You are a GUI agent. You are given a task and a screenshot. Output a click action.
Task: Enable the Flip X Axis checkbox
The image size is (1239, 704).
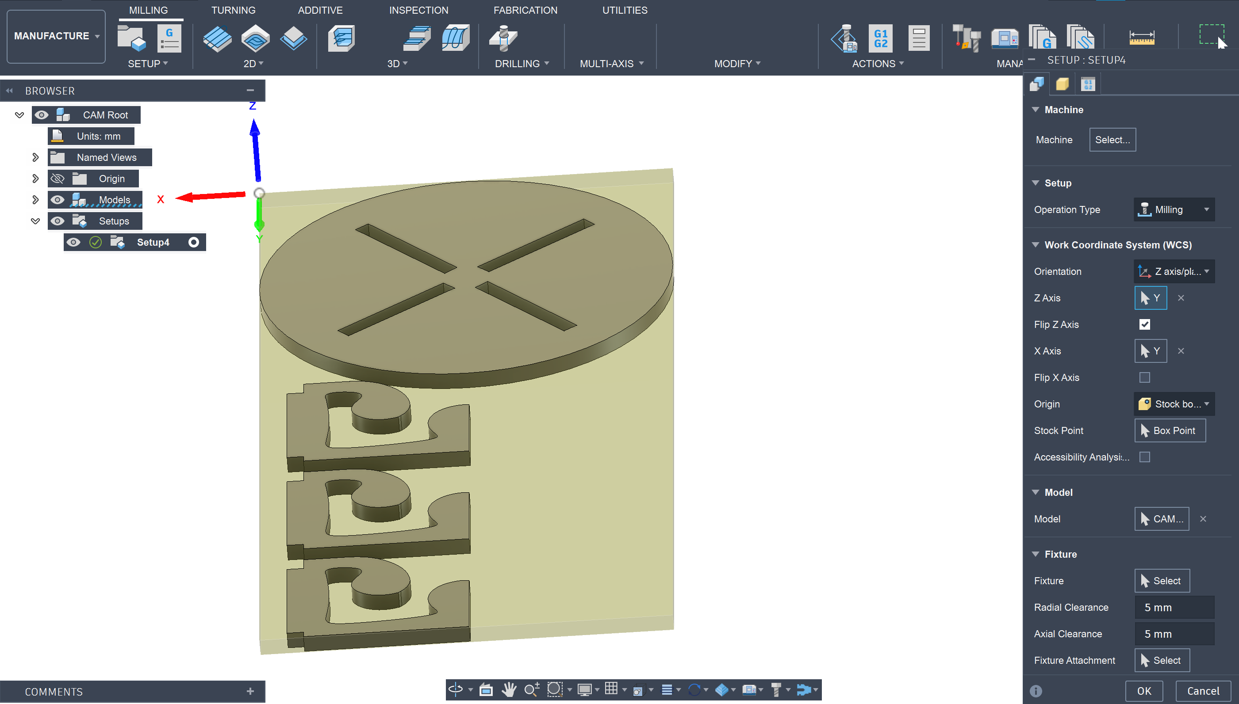coord(1144,377)
